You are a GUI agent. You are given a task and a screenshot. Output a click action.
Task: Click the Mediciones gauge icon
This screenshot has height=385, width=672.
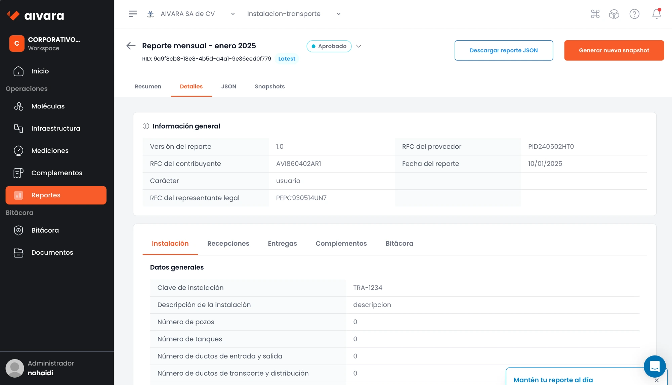pyautogui.click(x=18, y=151)
